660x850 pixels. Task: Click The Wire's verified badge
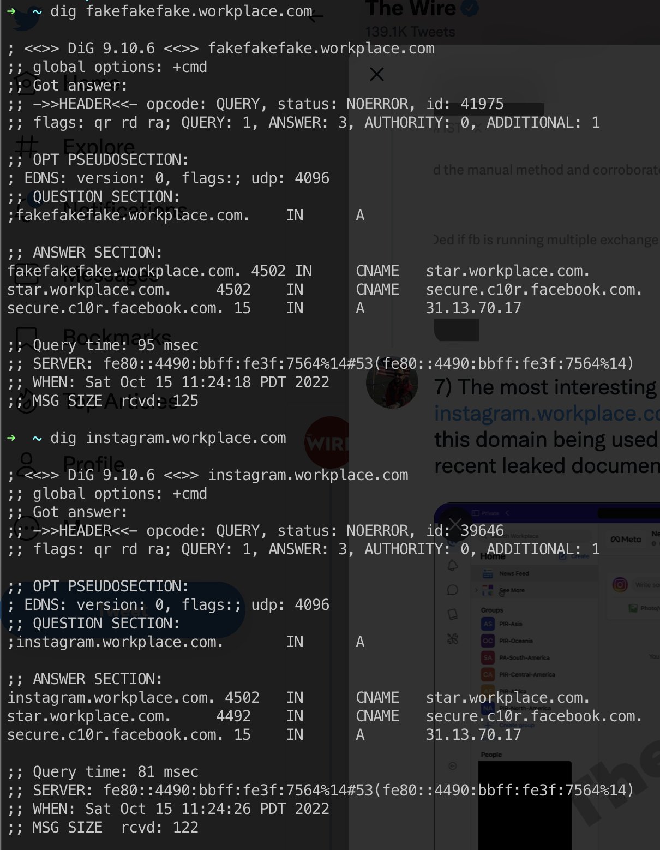[470, 8]
